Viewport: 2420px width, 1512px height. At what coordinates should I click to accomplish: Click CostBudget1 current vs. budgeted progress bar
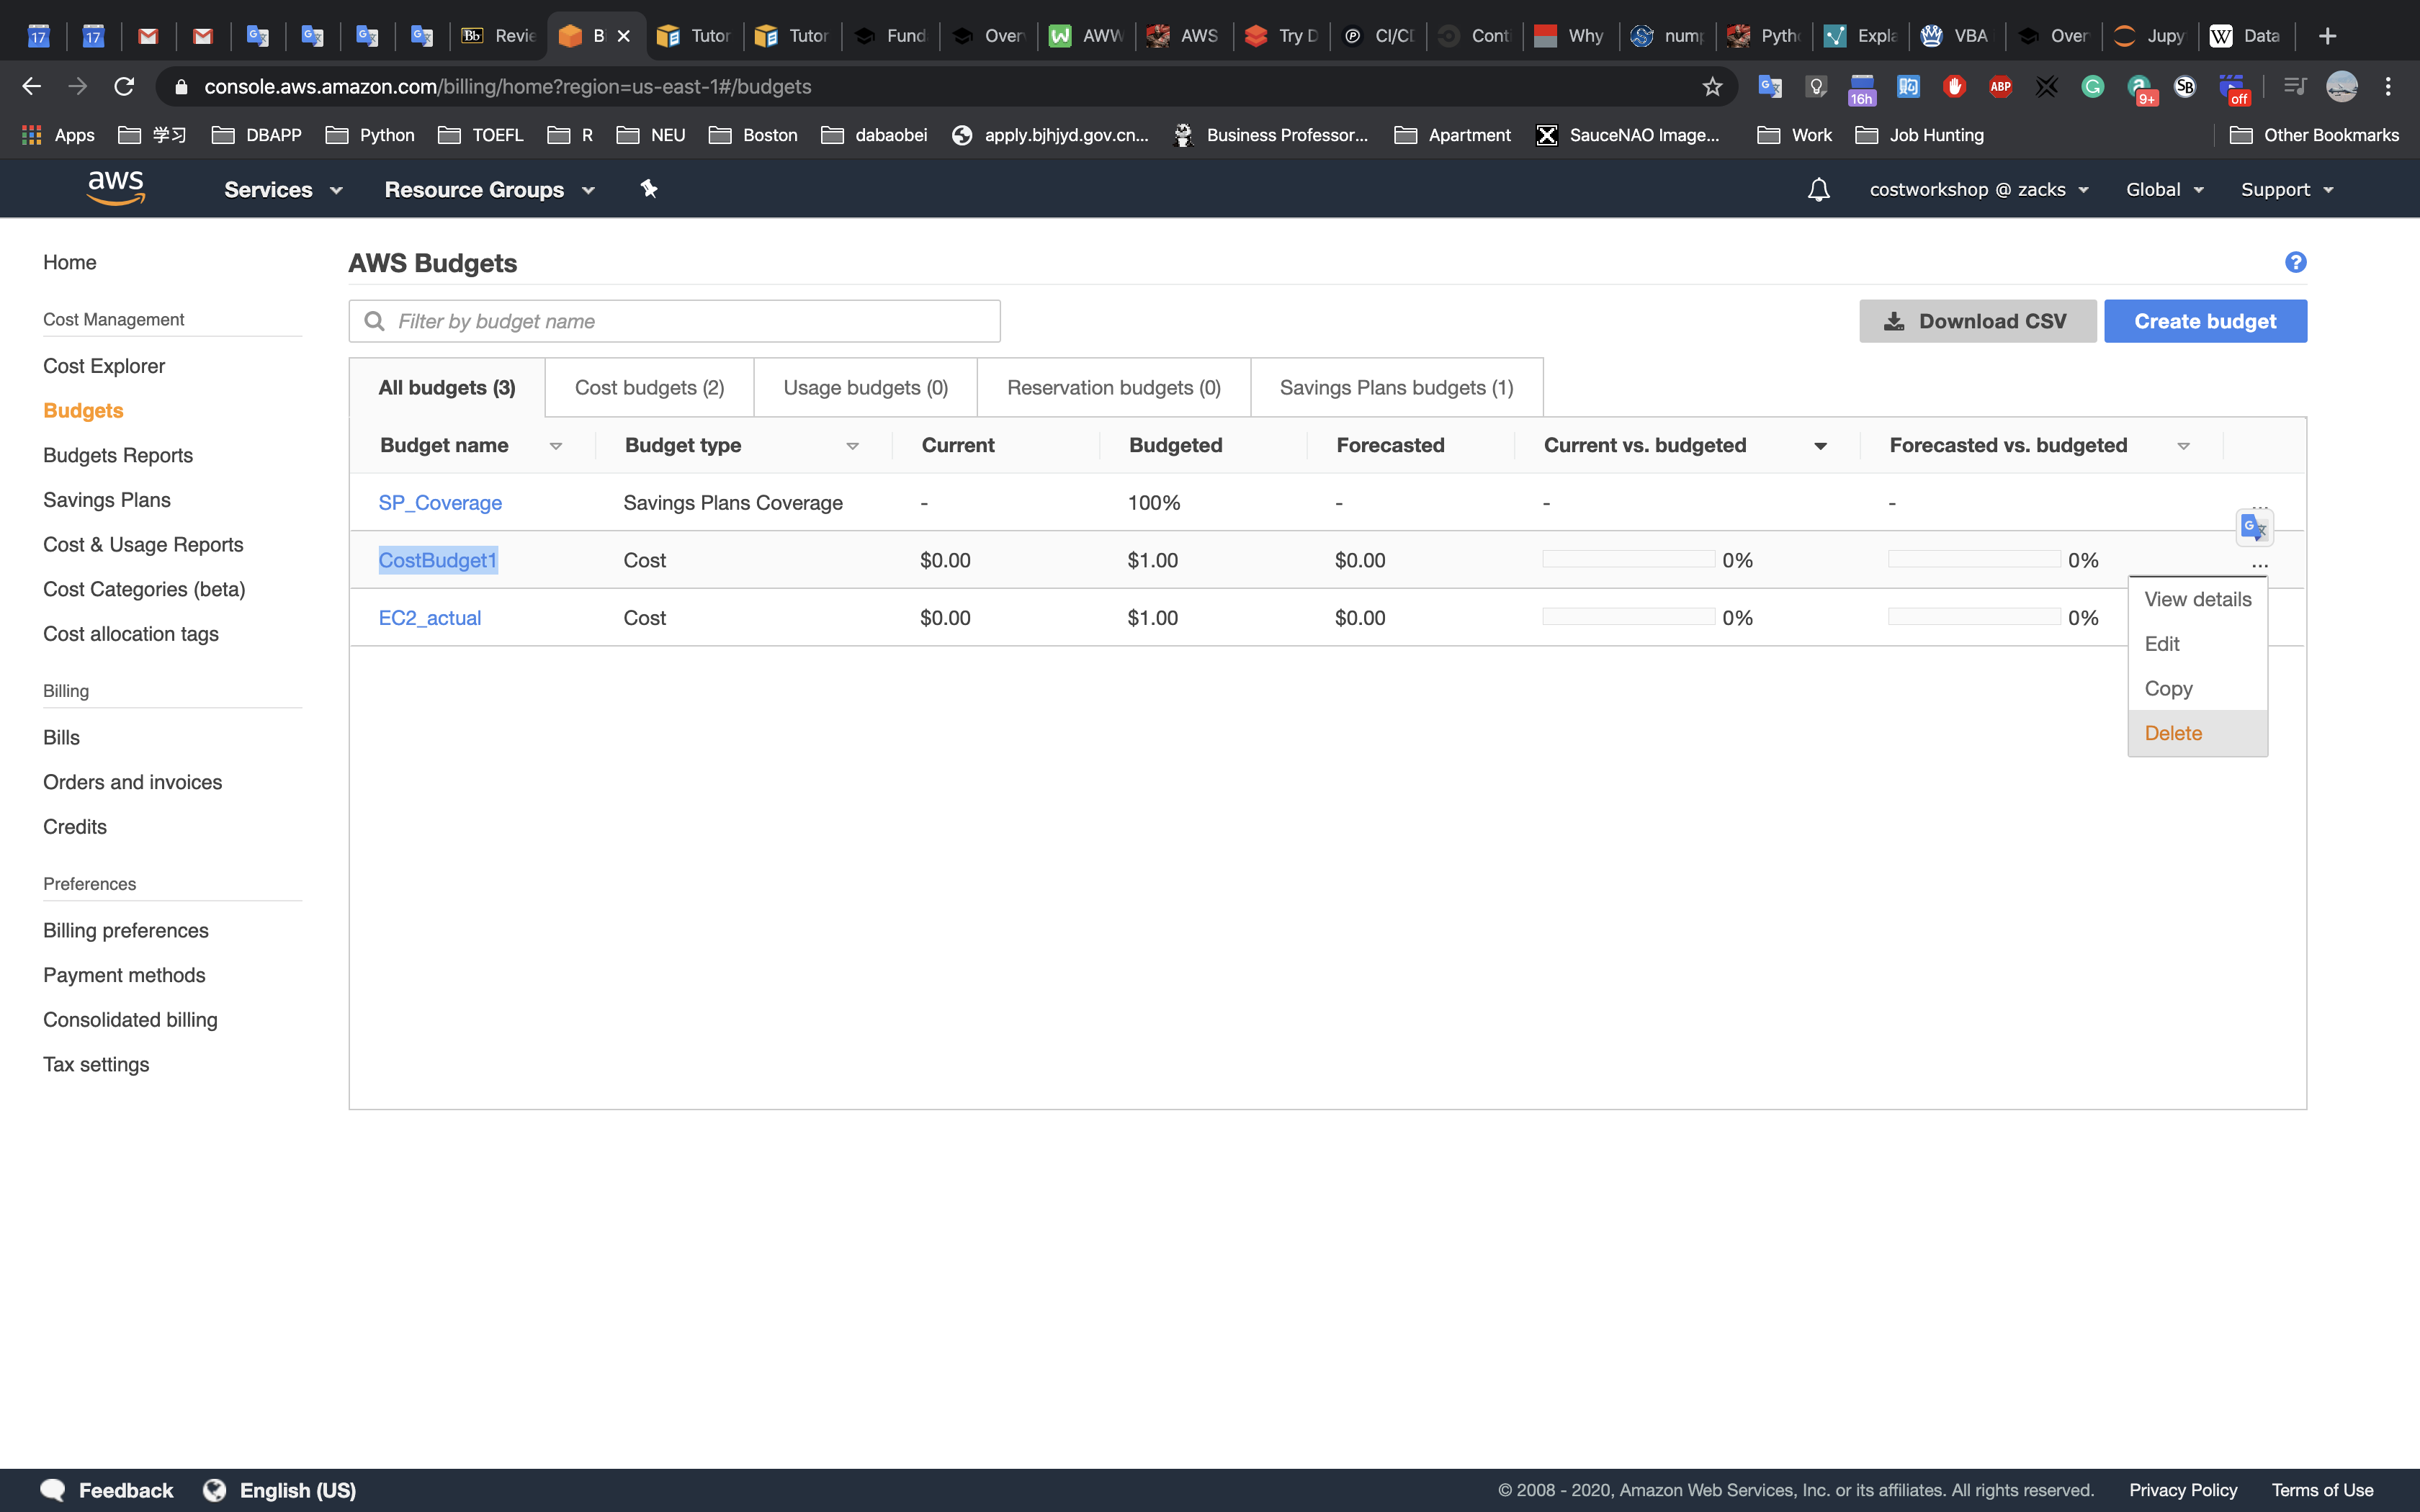point(1628,560)
